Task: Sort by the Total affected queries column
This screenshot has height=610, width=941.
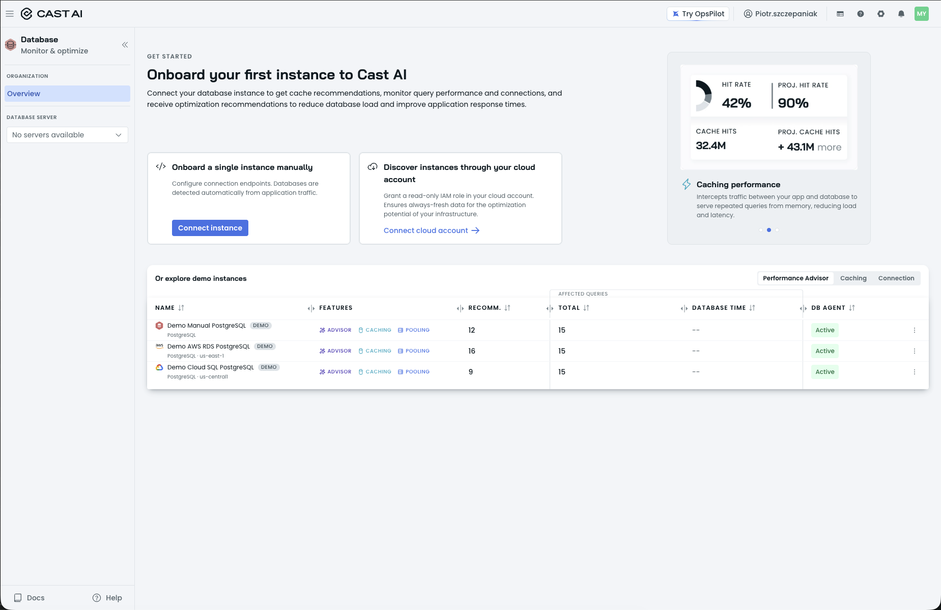Action: coord(586,308)
